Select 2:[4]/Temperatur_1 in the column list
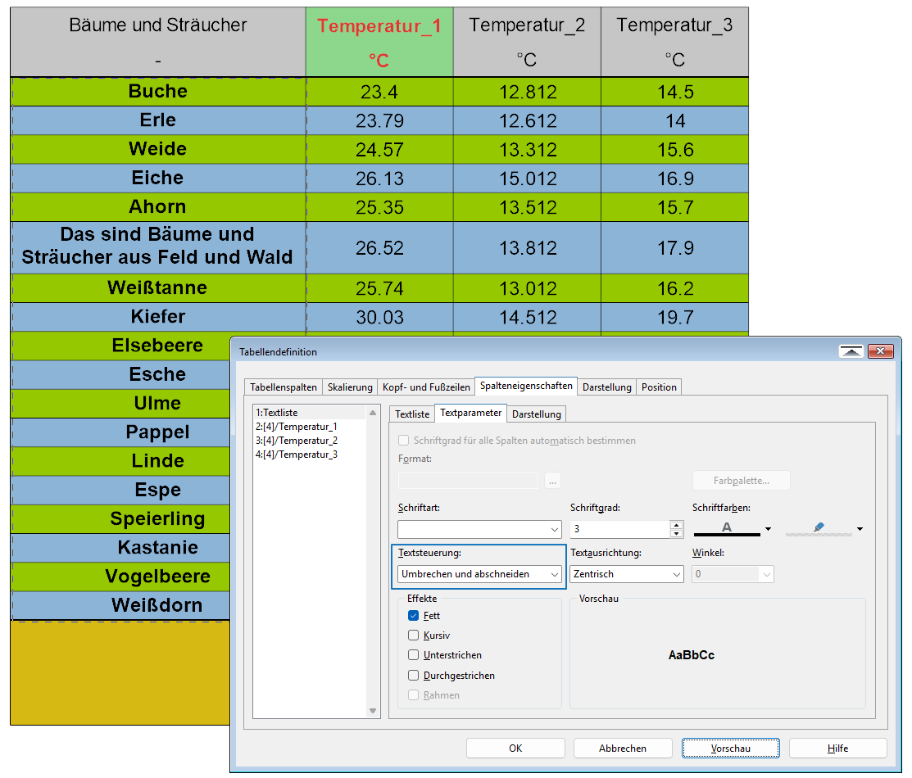912x778 pixels. click(297, 427)
